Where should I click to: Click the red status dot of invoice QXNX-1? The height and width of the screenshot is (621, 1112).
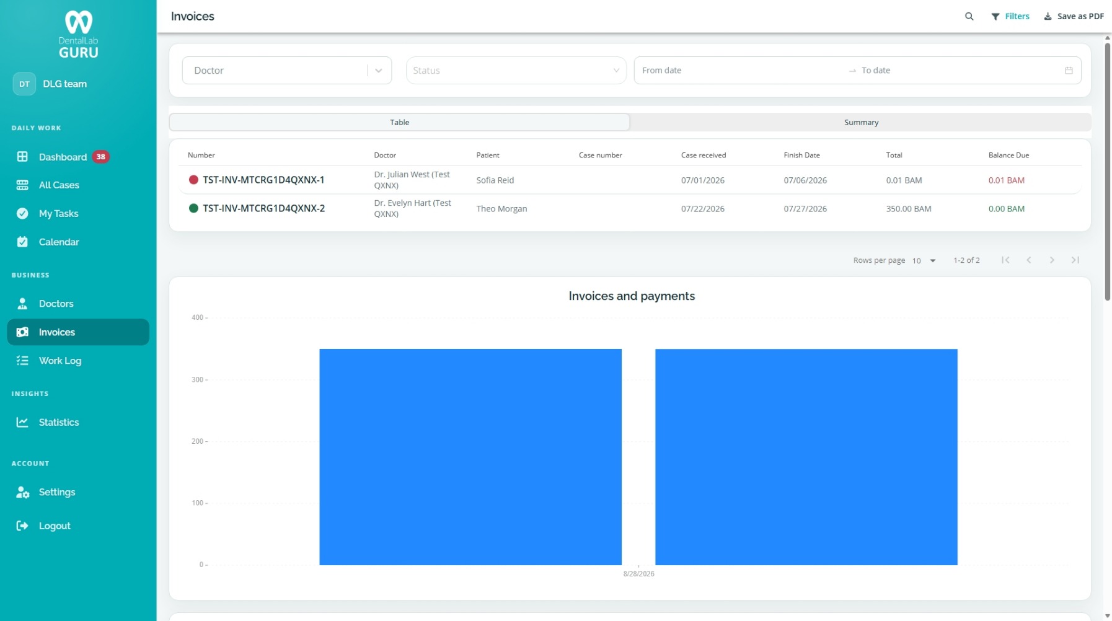[x=193, y=180]
